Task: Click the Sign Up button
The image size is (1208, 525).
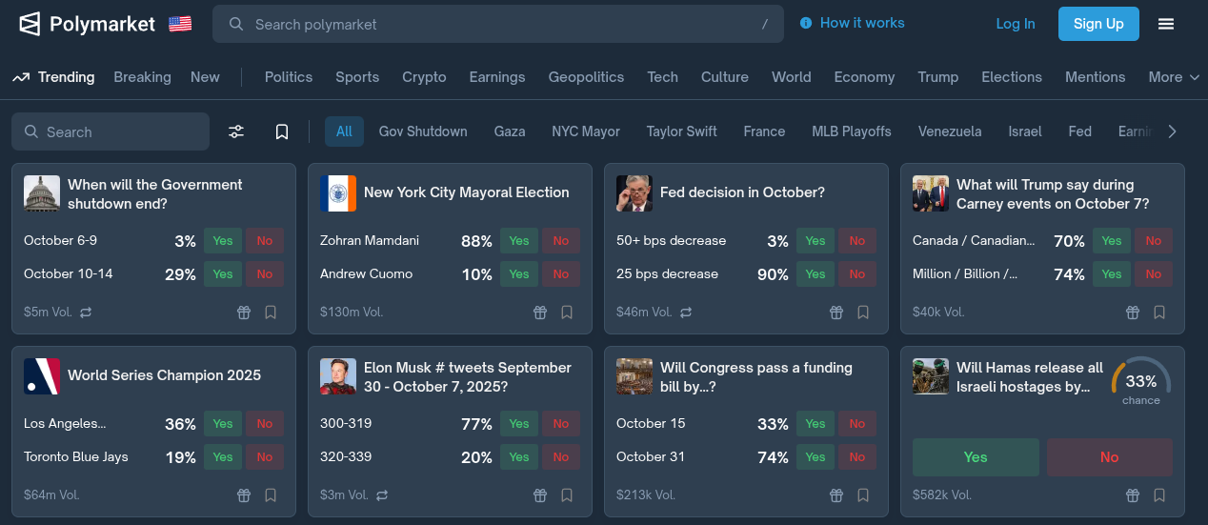Action: pyautogui.click(x=1098, y=24)
